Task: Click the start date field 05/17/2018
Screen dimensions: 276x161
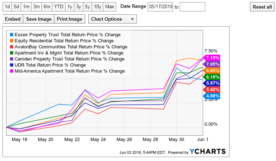Action: point(161,7)
